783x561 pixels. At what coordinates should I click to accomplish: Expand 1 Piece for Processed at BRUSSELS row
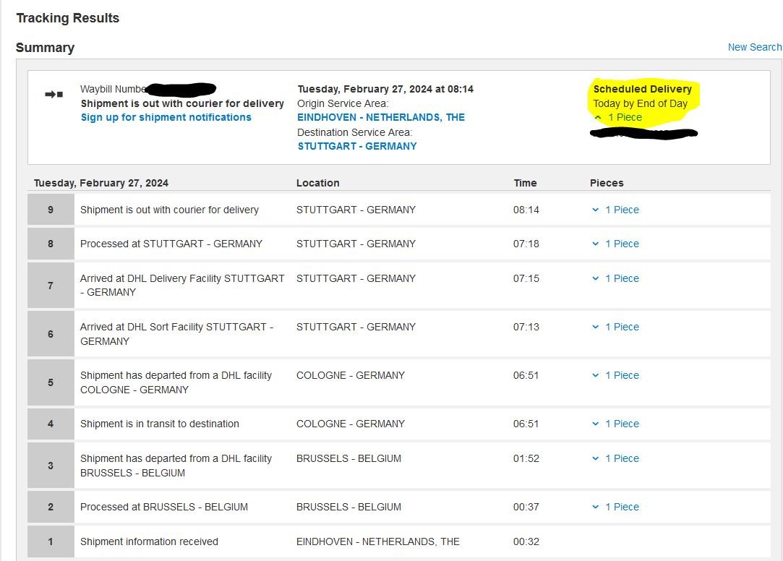pos(615,507)
